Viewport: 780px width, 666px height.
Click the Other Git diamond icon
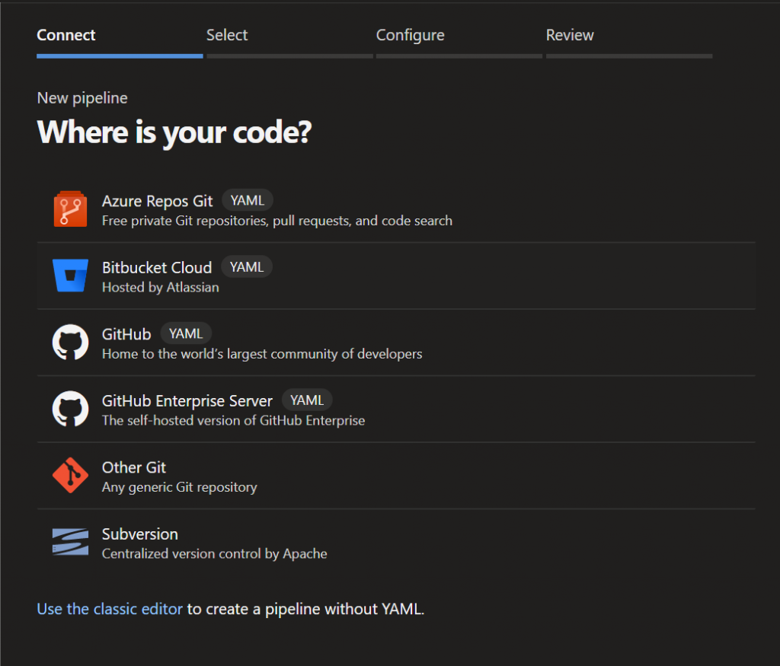(x=70, y=475)
